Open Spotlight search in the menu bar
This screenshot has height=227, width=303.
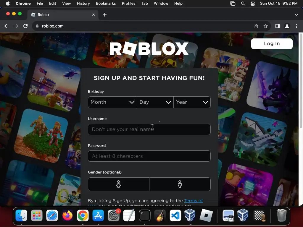(x=243, y=4)
